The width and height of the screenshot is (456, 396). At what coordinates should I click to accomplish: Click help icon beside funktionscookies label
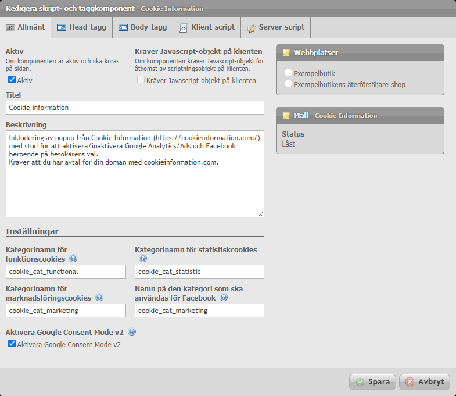point(73,259)
